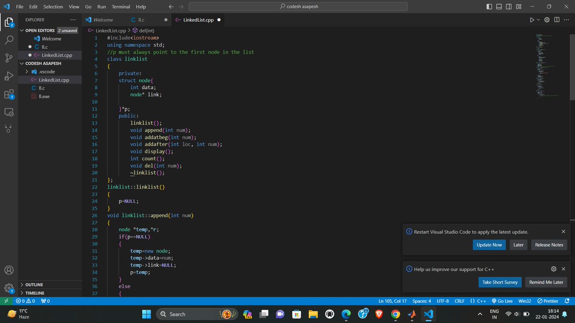Toggle the Panel visibility

[x=499, y=6]
